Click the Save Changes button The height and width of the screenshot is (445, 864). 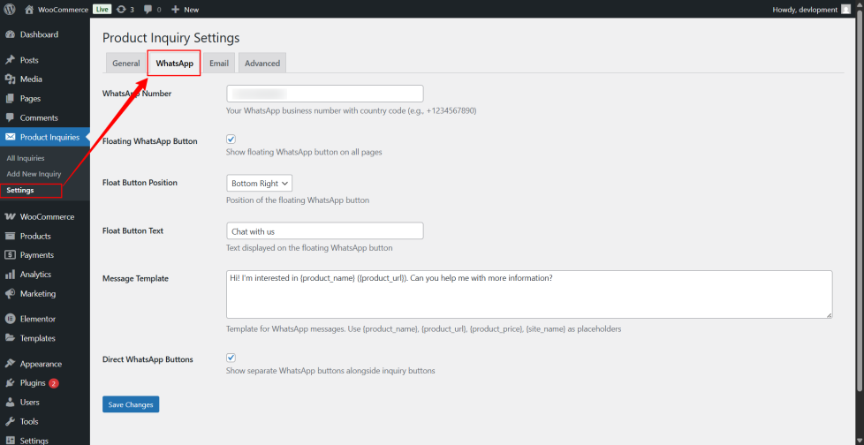click(x=131, y=404)
